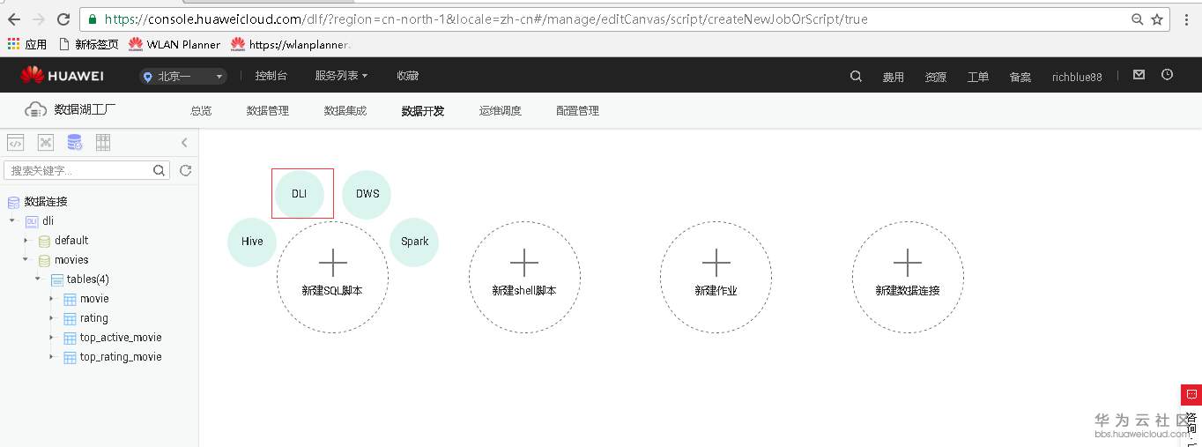Select top_rating_movie table
The width and height of the screenshot is (1202, 447).
(121, 357)
